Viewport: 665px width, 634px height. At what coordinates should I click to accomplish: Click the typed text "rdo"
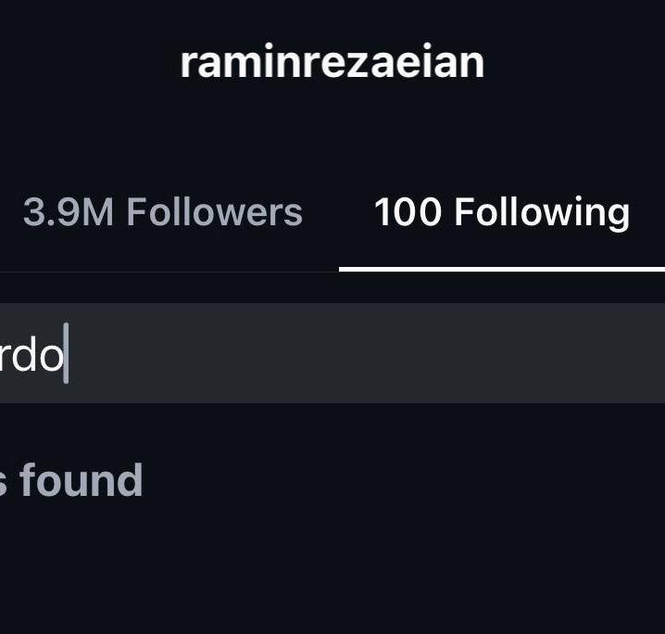click(32, 355)
